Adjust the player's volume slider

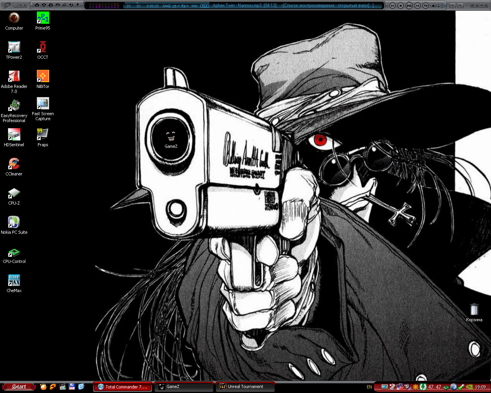(x=442, y=6)
